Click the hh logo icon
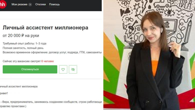The width and height of the screenshot is (195, 110). 3,4
